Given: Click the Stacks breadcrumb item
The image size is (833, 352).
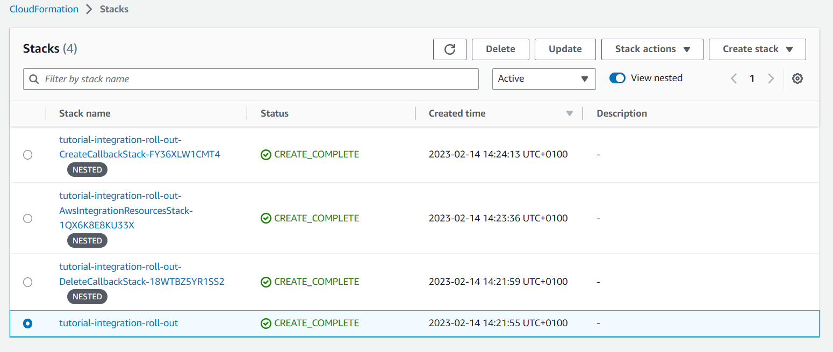Looking at the screenshot, I should point(113,9).
